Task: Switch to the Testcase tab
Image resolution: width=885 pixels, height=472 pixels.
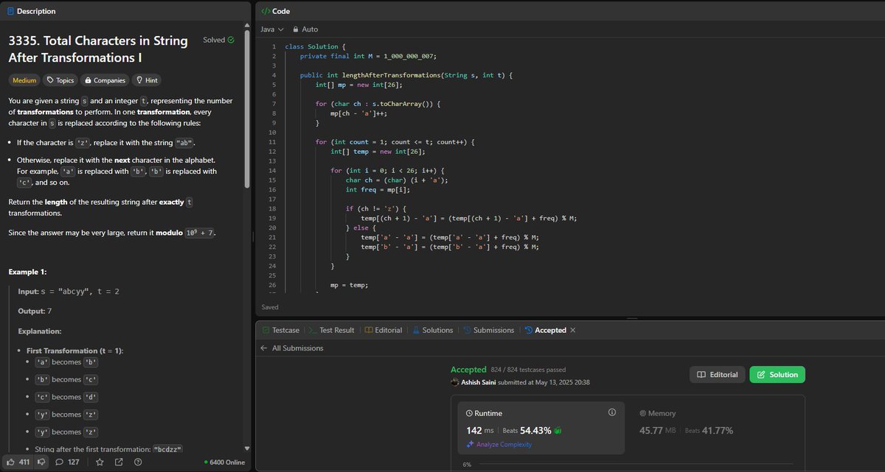Action: coord(280,330)
